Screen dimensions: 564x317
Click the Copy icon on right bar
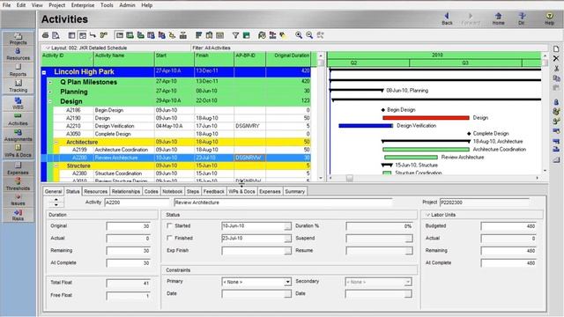pos(556,78)
